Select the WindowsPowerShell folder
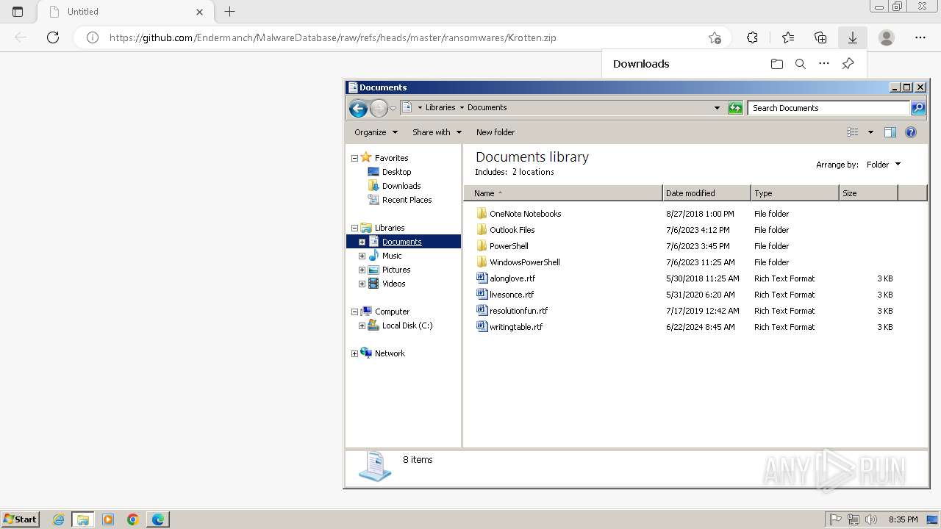The width and height of the screenshot is (941, 529). pos(524,262)
